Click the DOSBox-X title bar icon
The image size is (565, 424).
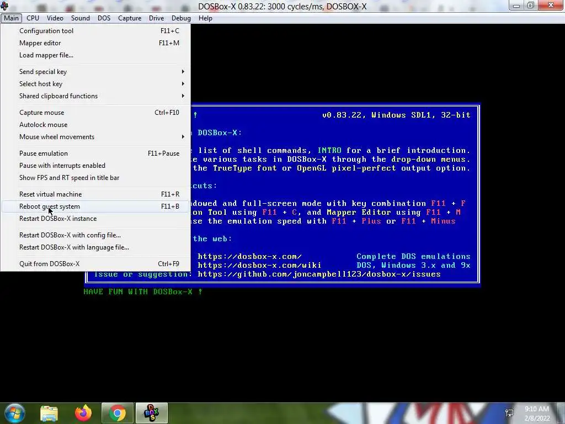tap(4, 6)
